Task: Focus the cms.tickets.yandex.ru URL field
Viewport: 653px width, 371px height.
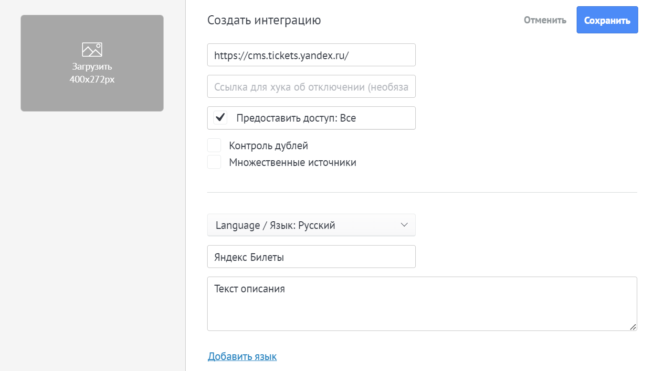Action: point(311,55)
